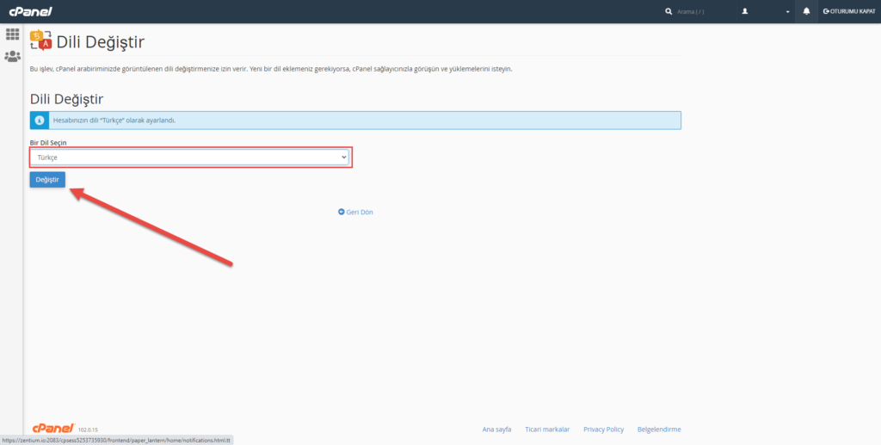881x445 pixels.
Task: Click the cPanel logo in footer
Action: pyautogui.click(x=52, y=428)
